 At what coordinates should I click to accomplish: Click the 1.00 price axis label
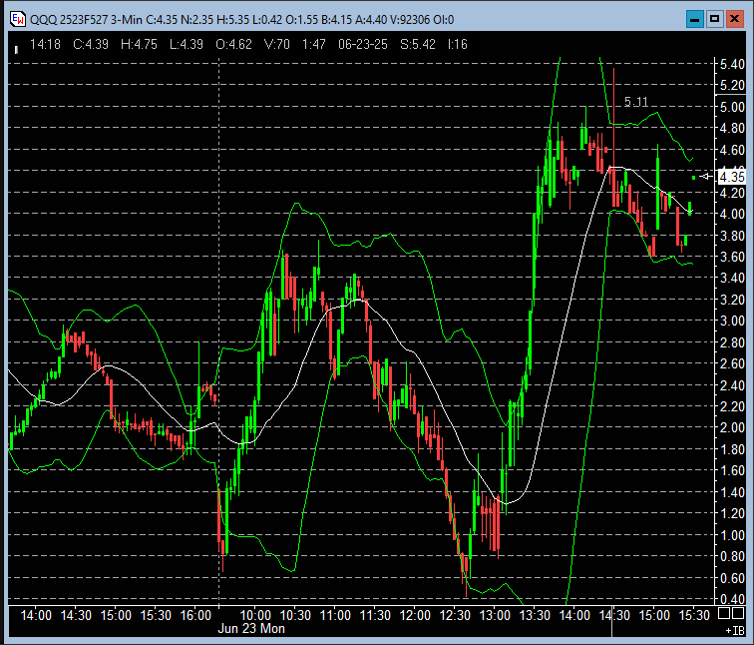point(732,535)
